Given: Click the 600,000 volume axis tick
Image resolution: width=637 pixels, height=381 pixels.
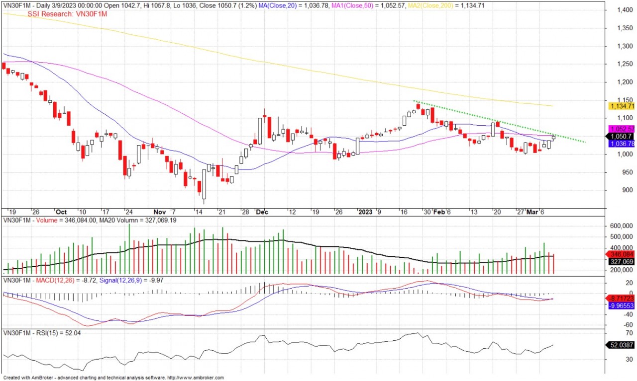Looking at the screenshot, I should 621,226.
